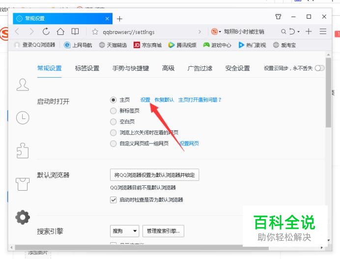The image size is (340, 259).
Task: Open the history clock sidebar icon
Action: 23,117
